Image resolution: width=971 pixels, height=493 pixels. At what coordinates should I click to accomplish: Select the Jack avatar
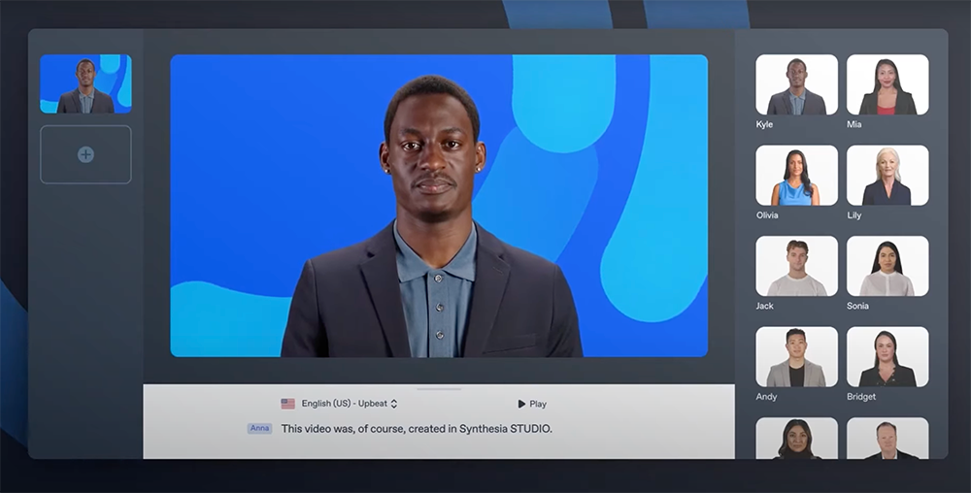coord(796,266)
